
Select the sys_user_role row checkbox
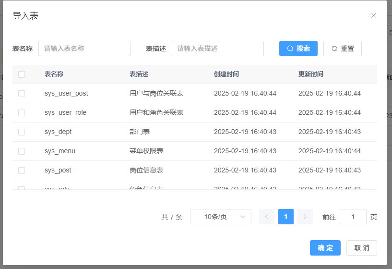(22, 113)
